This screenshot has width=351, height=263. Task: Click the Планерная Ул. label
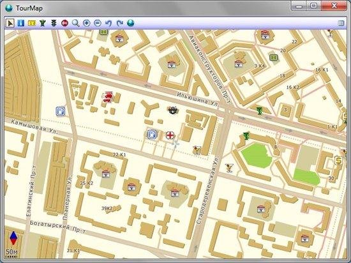(68, 197)
